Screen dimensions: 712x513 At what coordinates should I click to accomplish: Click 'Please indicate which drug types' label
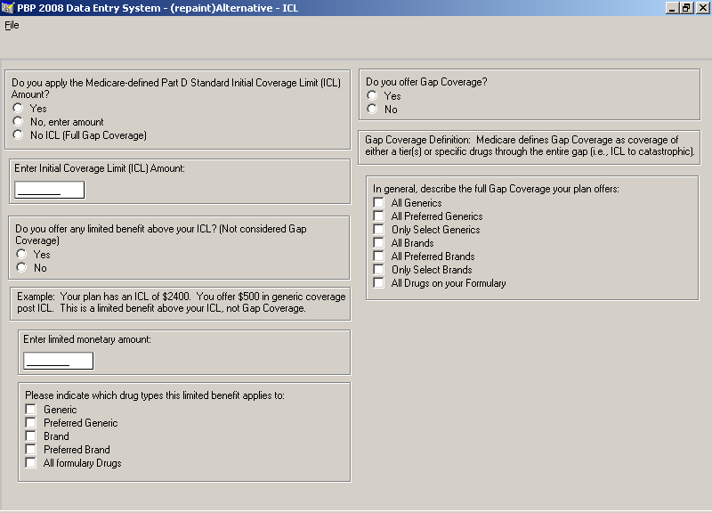(x=155, y=395)
